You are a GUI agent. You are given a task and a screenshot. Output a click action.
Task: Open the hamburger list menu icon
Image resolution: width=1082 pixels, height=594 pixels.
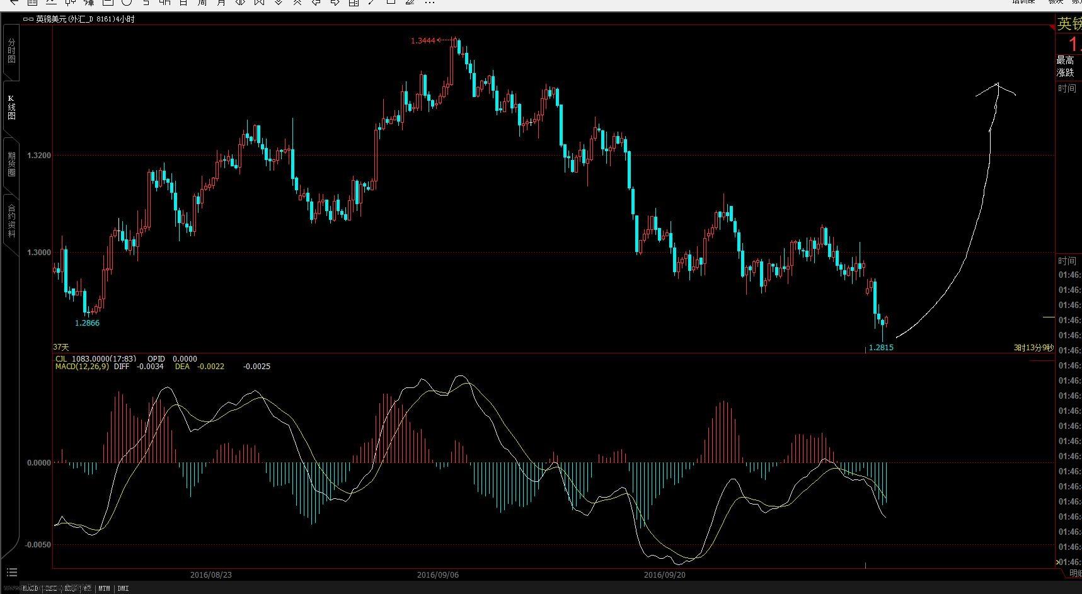coord(11,573)
